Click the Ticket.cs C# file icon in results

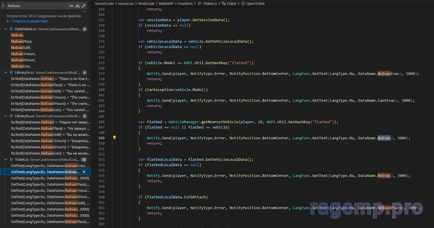coord(12,160)
